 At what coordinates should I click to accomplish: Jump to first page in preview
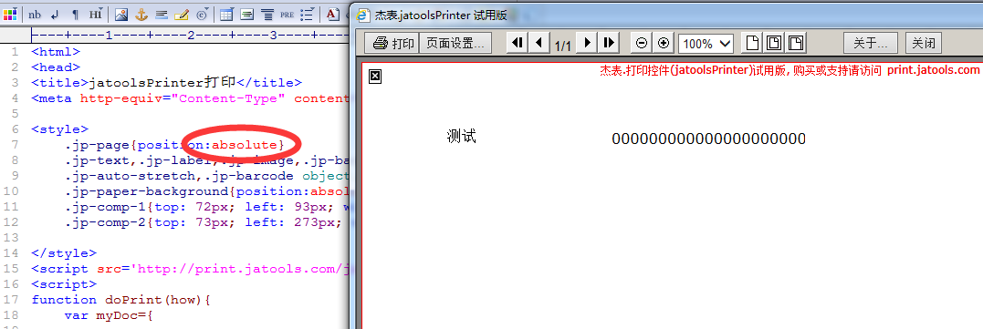click(518, 43)
